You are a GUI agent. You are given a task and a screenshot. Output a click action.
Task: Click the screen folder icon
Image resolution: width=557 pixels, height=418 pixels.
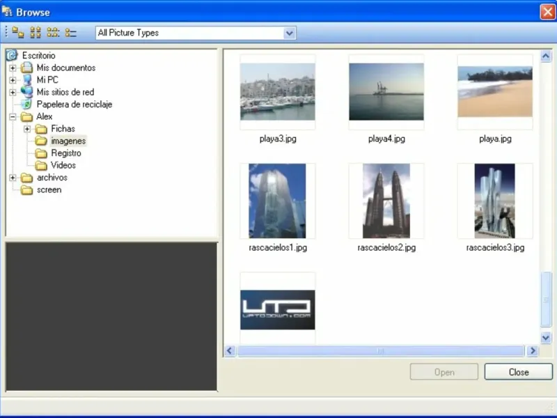point(26,189)
